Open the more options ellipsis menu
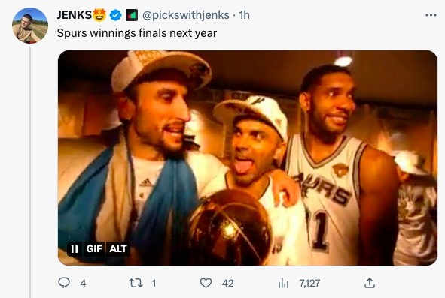 click(431, 15)
